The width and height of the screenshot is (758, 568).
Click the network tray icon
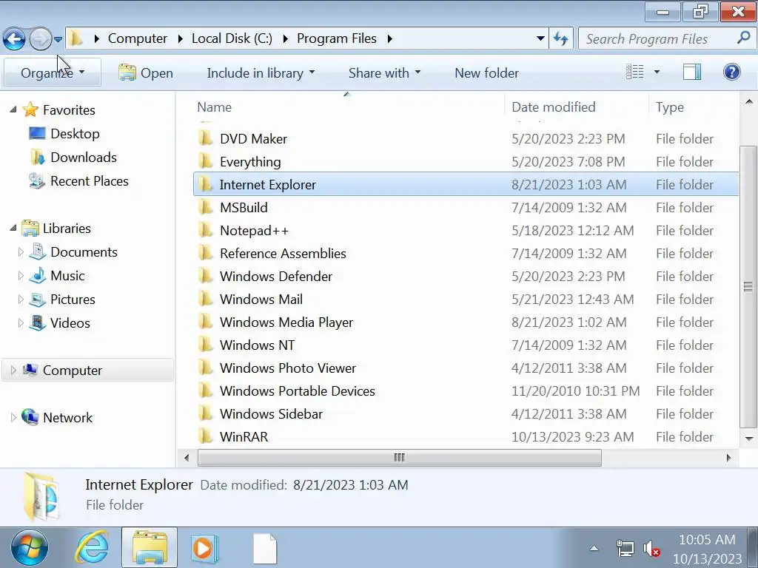pyautogui.click(x=625, y=549)
